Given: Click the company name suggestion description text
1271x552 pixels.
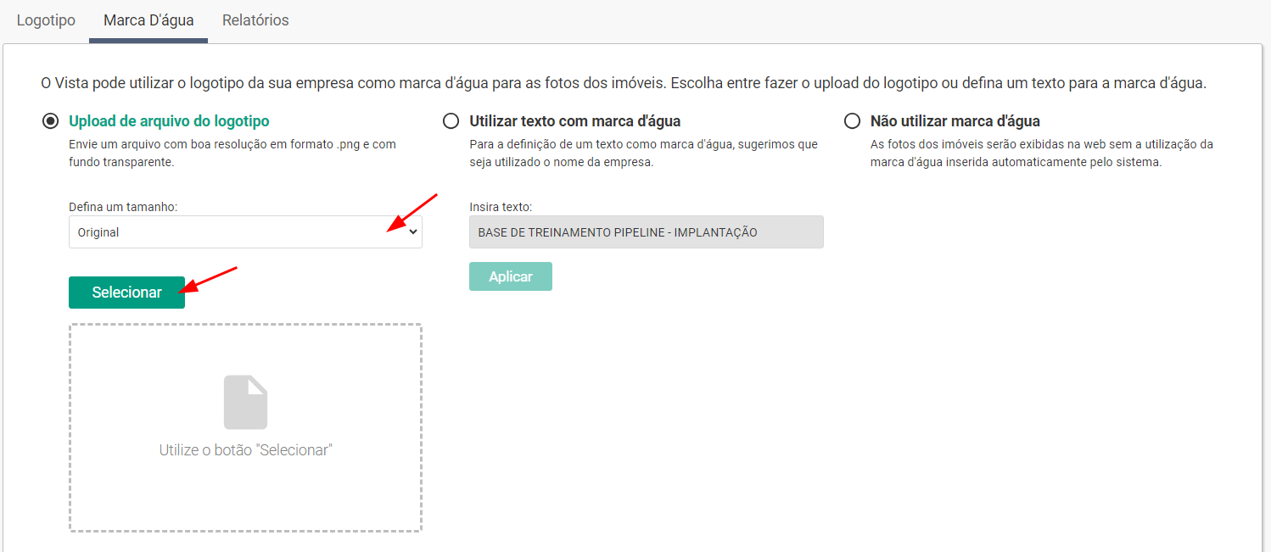Looking at the screenshot, I should 643,153.
